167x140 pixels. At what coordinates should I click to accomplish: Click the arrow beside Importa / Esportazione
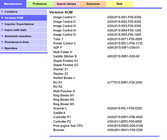[2, 24]
